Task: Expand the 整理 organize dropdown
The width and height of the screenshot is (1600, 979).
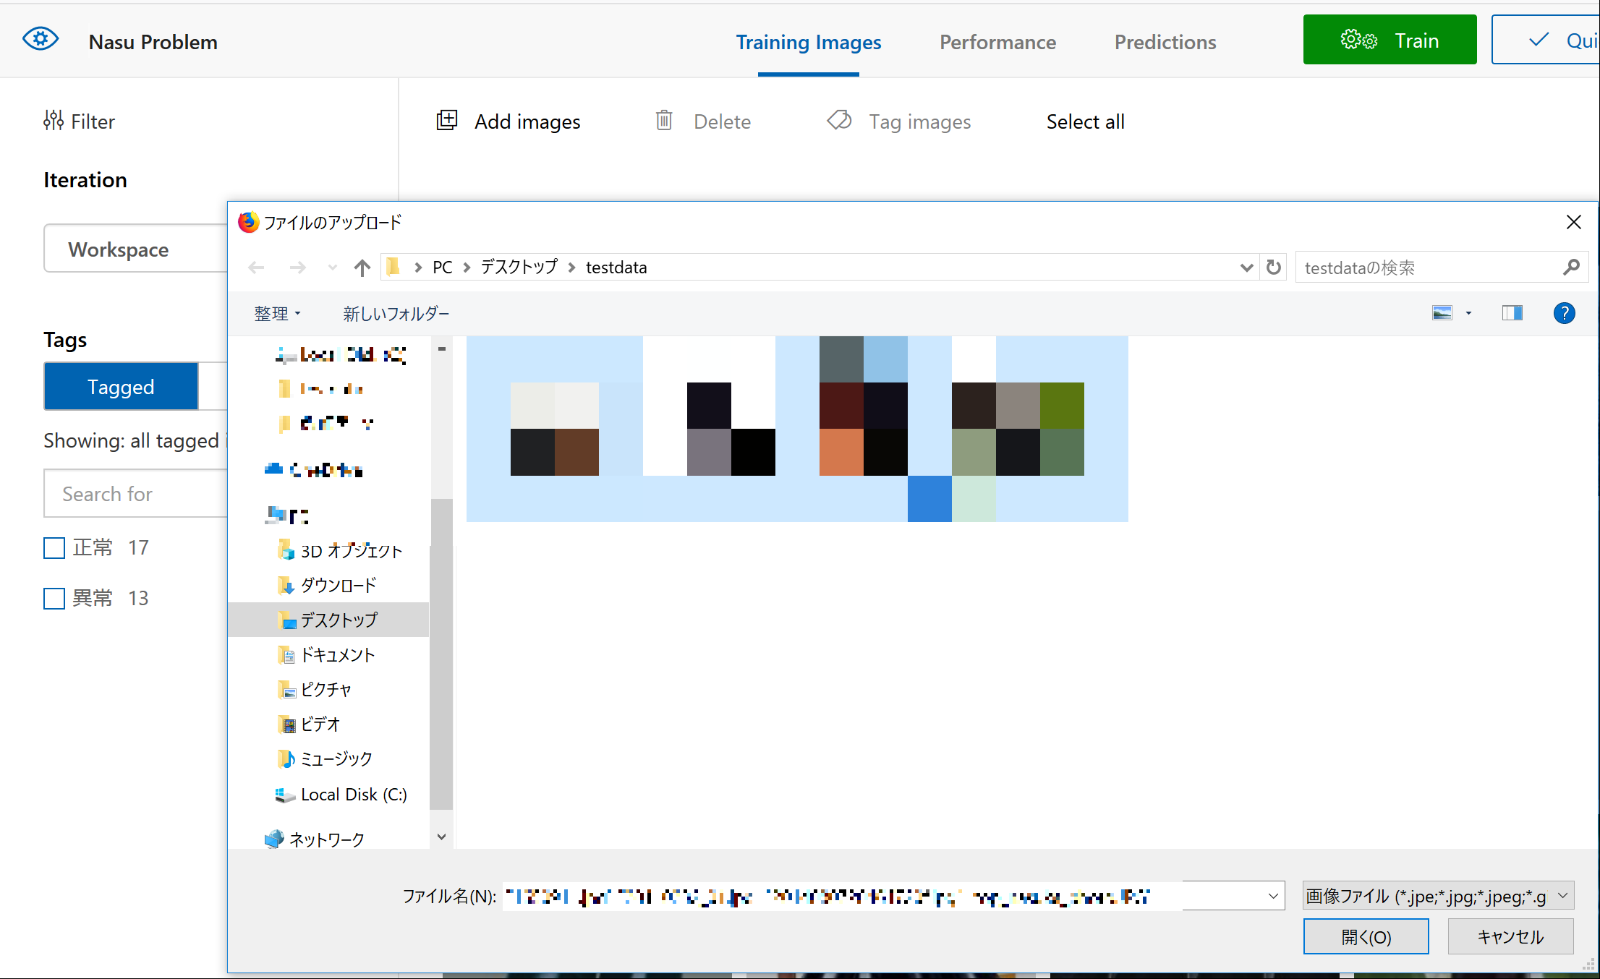Action: click(x=277, y=313)
